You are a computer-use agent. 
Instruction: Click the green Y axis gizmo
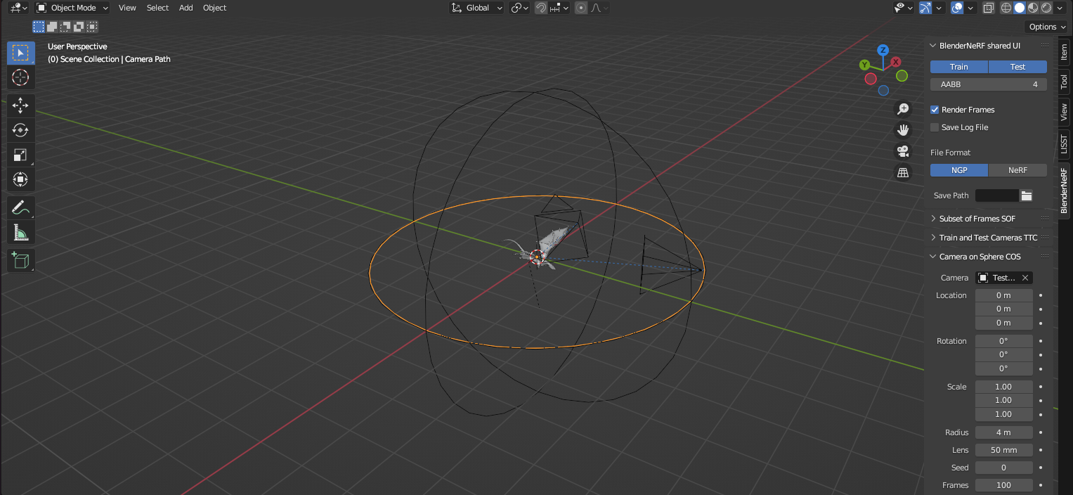(x=865, y=65)
